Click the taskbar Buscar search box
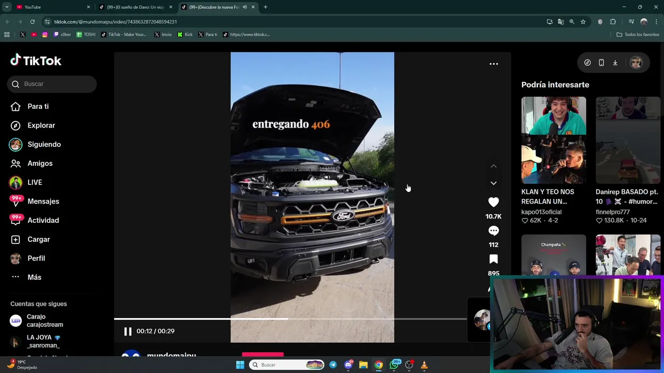The width and height of the screenshot is (664, 373). pyautogui.click(x=286, y=365)
